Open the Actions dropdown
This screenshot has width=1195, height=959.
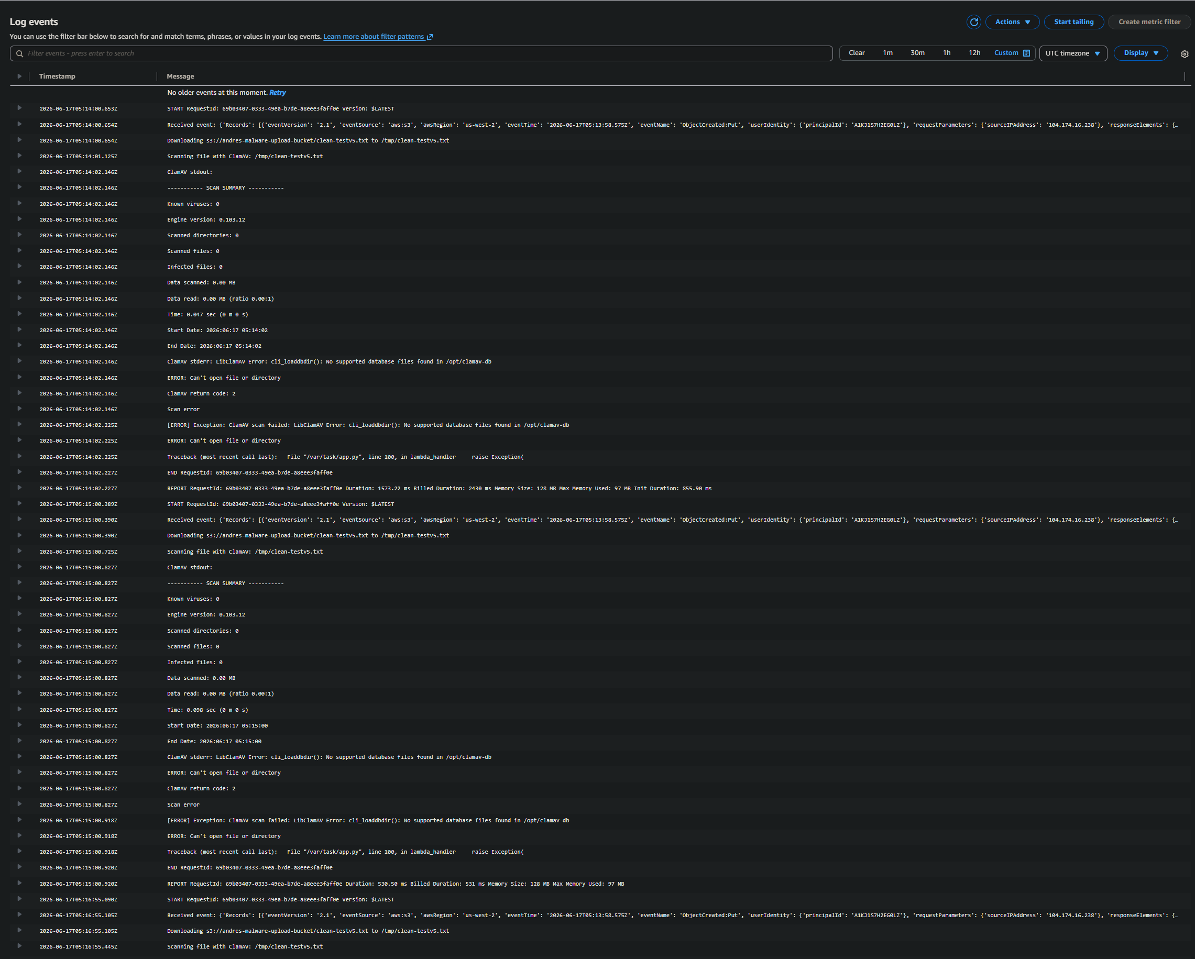pos(1012,22)
